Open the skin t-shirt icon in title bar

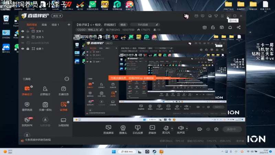pyautogui.click(x=216, y=16)
